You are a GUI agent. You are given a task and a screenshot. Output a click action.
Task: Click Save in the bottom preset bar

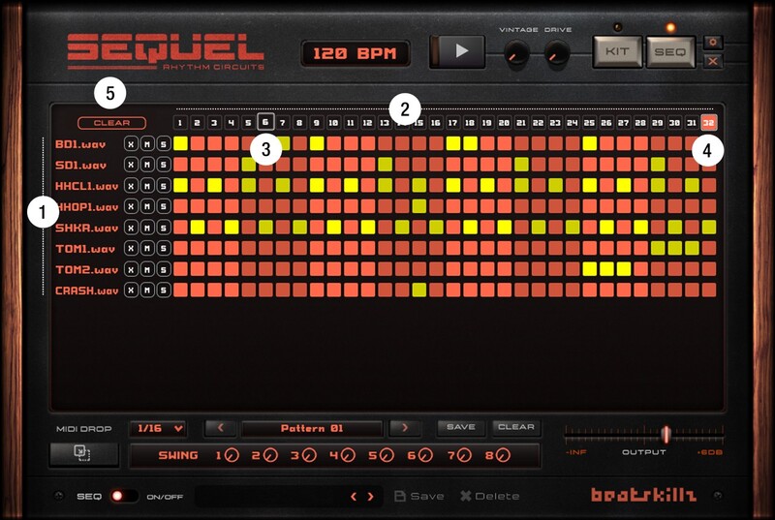(x=419, y=497)
